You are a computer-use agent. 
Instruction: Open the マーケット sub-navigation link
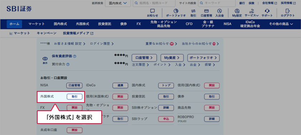click(x=20, y=33)
